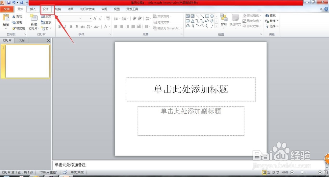The width and height of the screenshot is (329, 177).
Task: Toggle underline formatting
Action: coord(71,27)
